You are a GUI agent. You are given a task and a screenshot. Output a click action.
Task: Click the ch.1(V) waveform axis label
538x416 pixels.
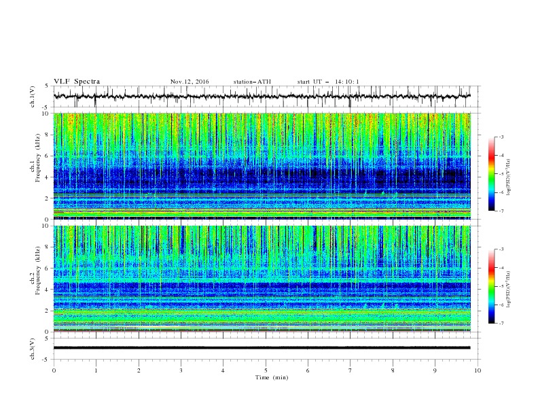(33, 97)
